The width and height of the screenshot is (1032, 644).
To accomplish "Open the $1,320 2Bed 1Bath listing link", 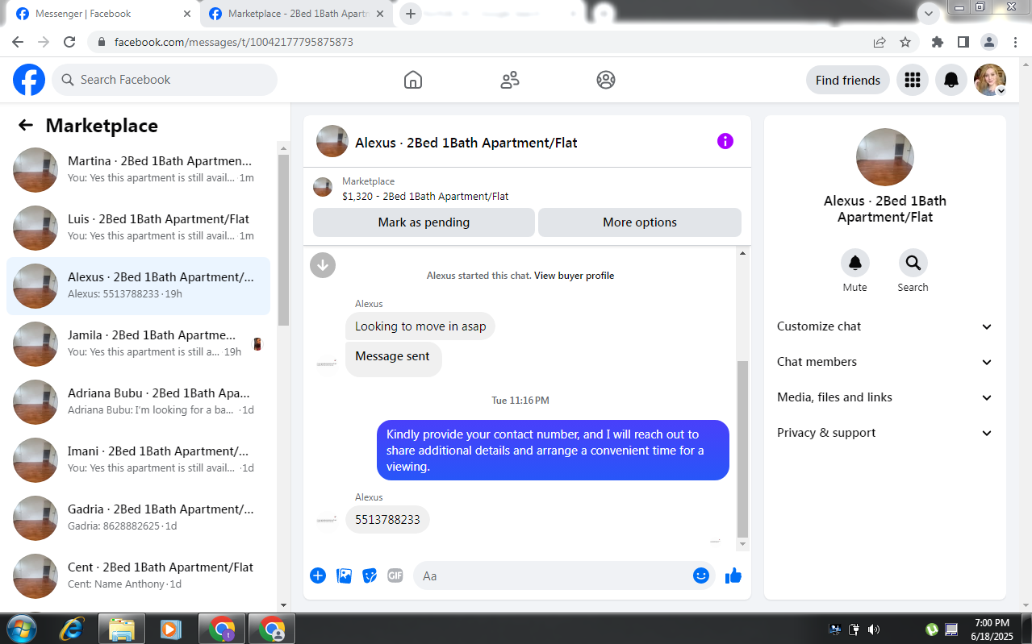I will 425,196.
